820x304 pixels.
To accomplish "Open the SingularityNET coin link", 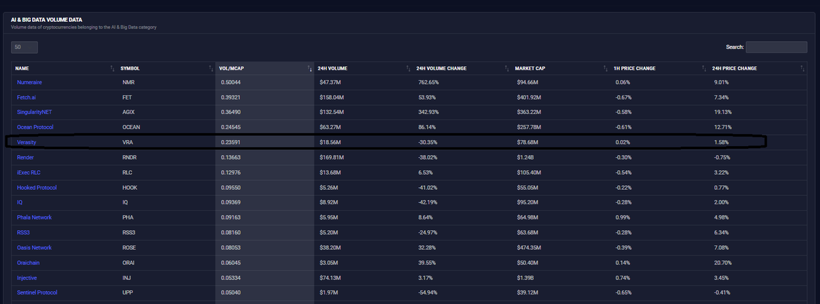I will [34, 112].
